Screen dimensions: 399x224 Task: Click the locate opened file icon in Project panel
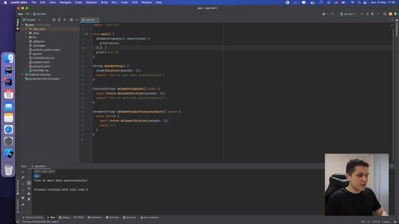point(54,19)
